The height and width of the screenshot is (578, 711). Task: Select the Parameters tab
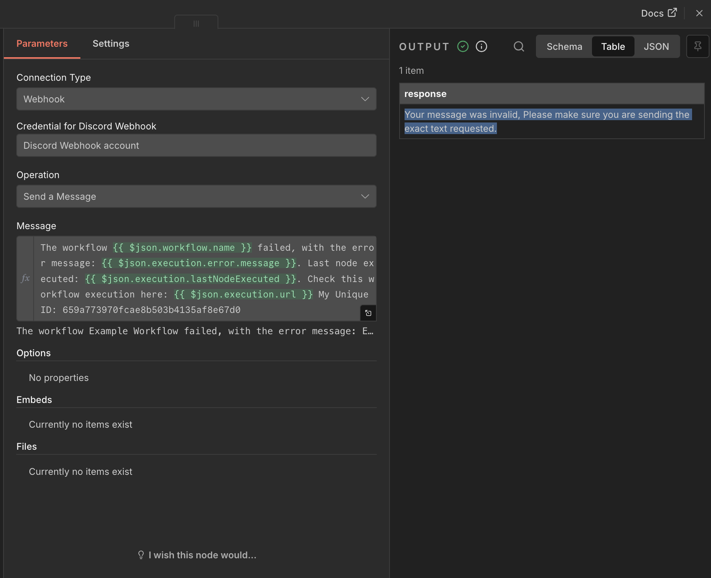pos(42,44)
